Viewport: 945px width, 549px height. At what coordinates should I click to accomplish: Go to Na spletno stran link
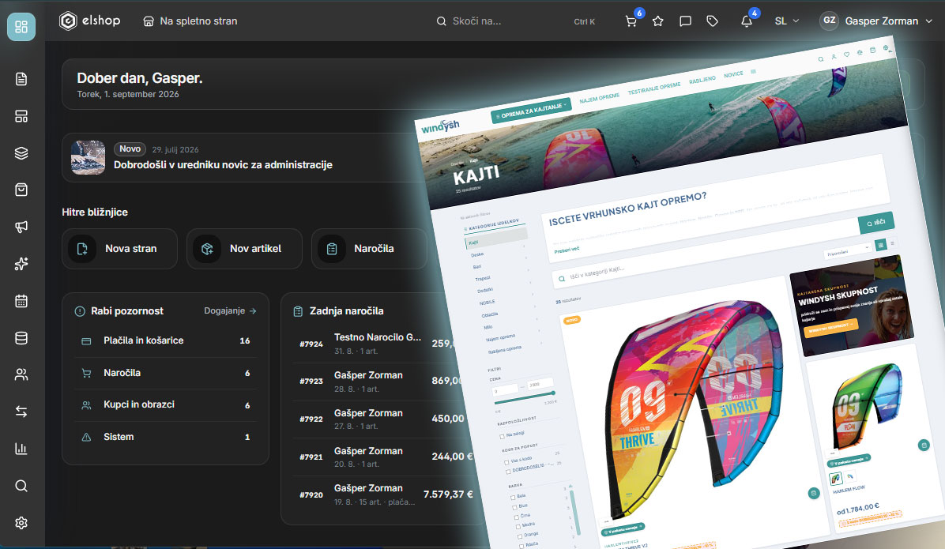pos(190,21)
